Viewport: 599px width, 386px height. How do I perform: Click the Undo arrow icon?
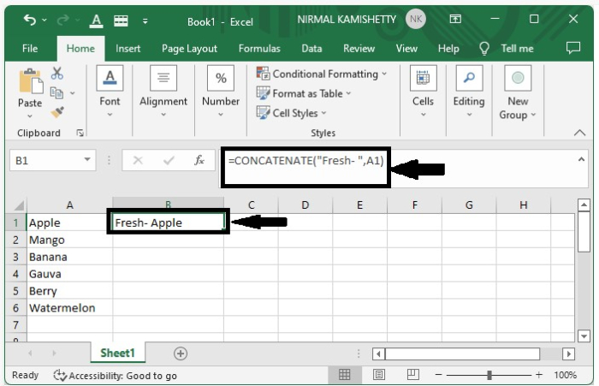pos(30,19)
